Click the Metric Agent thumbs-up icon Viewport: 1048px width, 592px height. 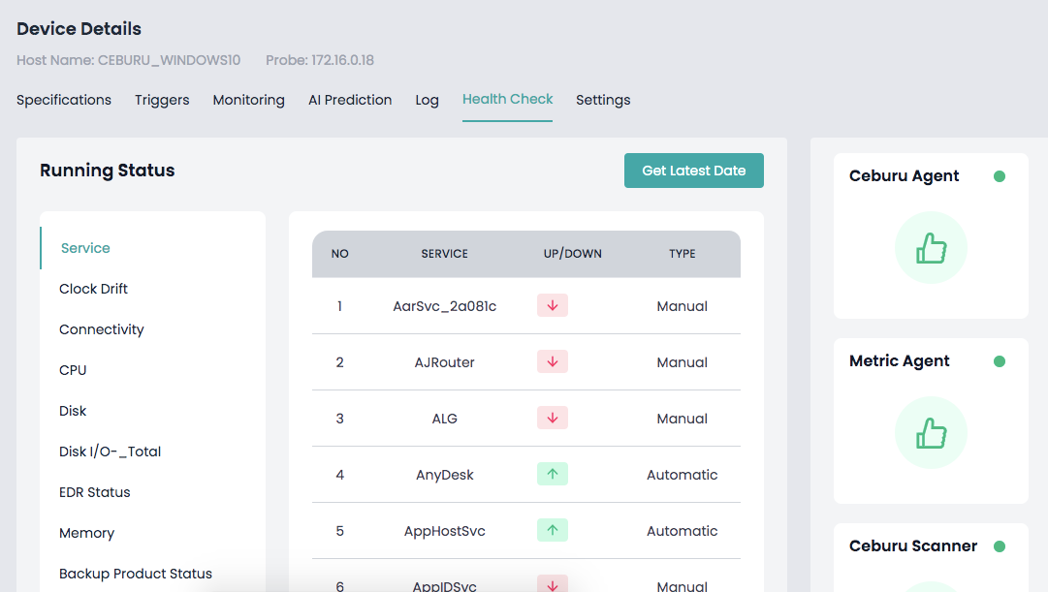tap(931, 433)
